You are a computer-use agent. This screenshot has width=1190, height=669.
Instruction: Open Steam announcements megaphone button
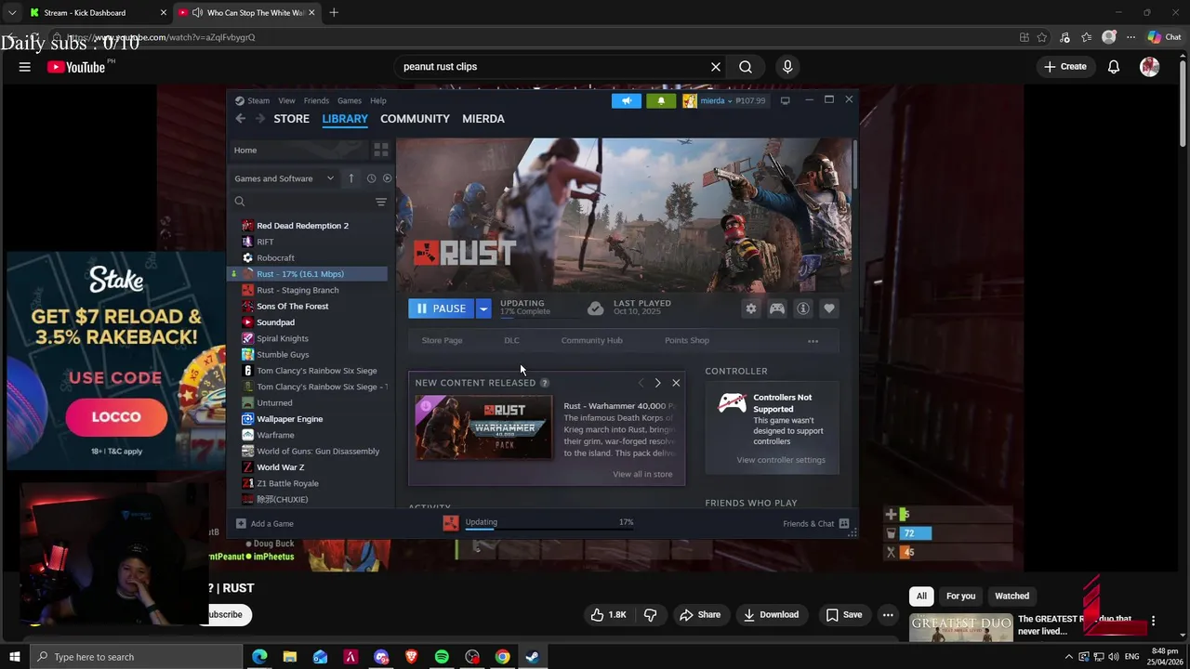coord(627,100)
